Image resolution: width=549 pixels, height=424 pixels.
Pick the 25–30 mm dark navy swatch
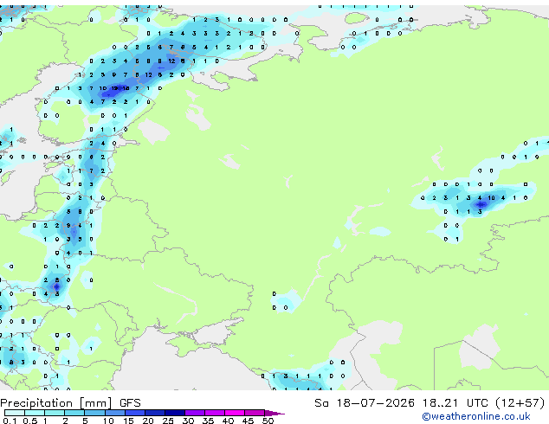coord(175,413)
